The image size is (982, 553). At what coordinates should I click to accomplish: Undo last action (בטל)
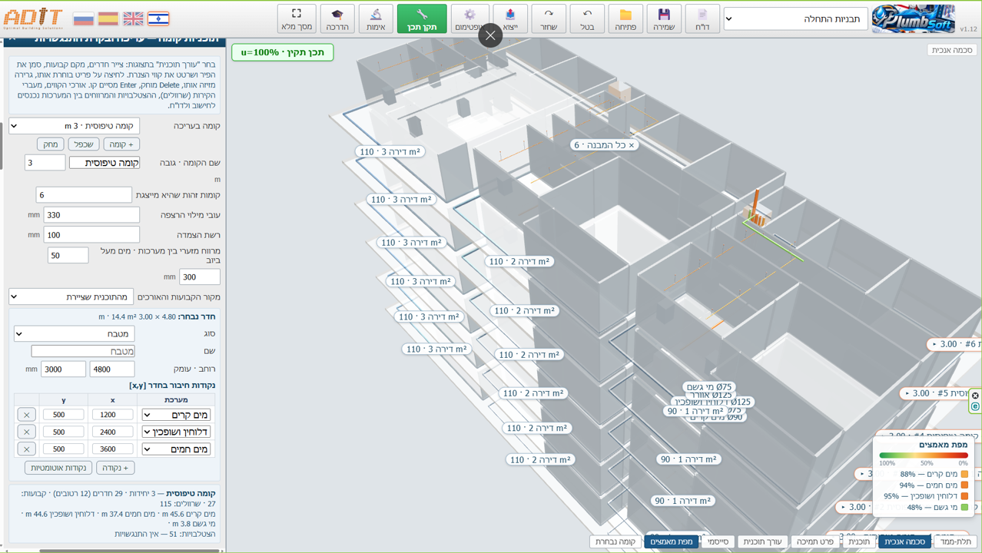point(587,18)
